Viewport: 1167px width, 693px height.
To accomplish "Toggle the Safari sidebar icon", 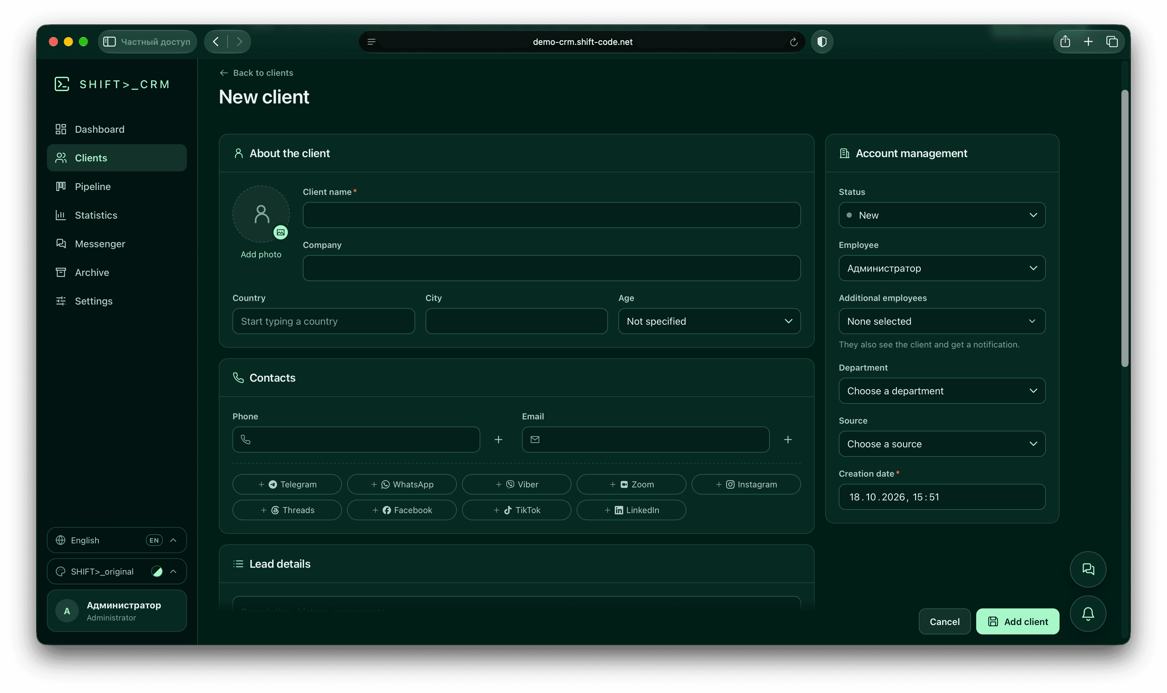I will coord(109,42).
